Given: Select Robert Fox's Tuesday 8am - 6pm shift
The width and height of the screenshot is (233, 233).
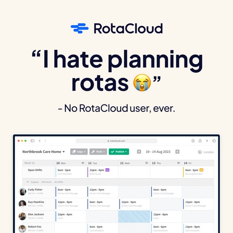Looking at the screenshot, I should click(x=102, y=228).
